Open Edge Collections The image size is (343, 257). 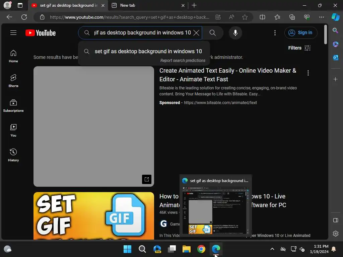tap(292, 17)
